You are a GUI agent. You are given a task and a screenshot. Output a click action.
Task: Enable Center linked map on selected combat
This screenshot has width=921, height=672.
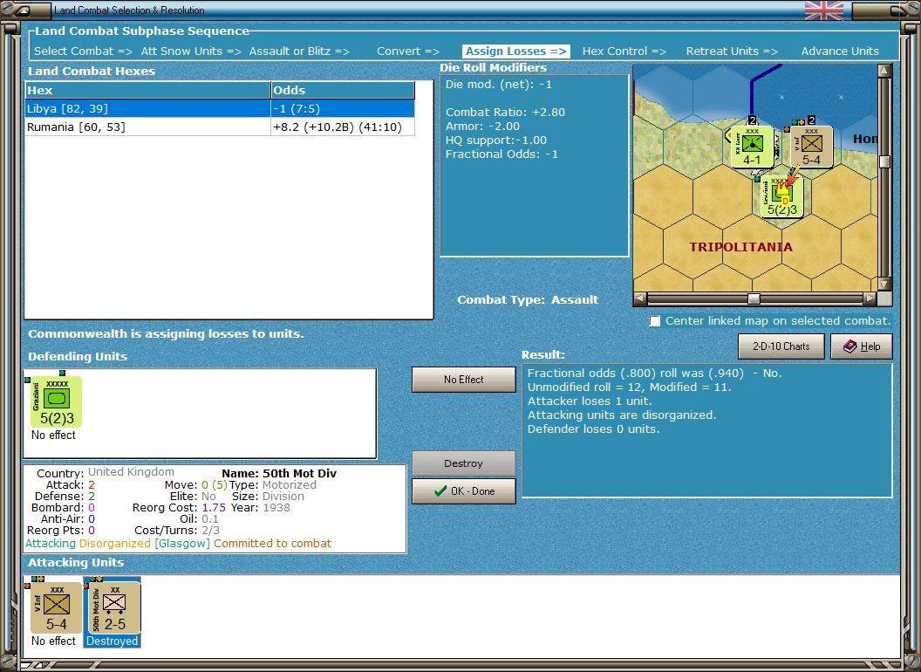pos(654,321)
